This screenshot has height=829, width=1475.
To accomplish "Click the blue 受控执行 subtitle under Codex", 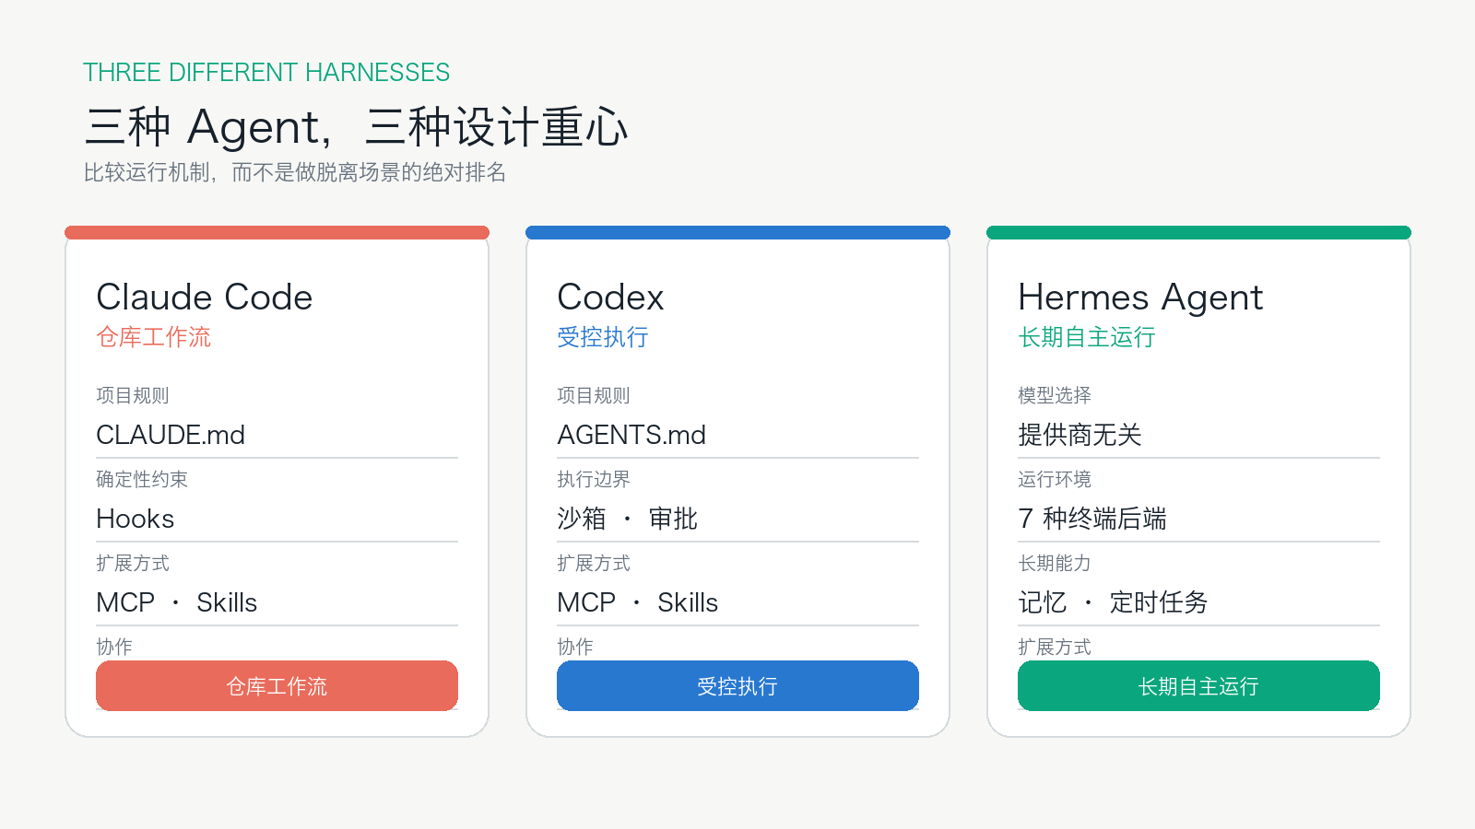I will click(x=603, y=337).
